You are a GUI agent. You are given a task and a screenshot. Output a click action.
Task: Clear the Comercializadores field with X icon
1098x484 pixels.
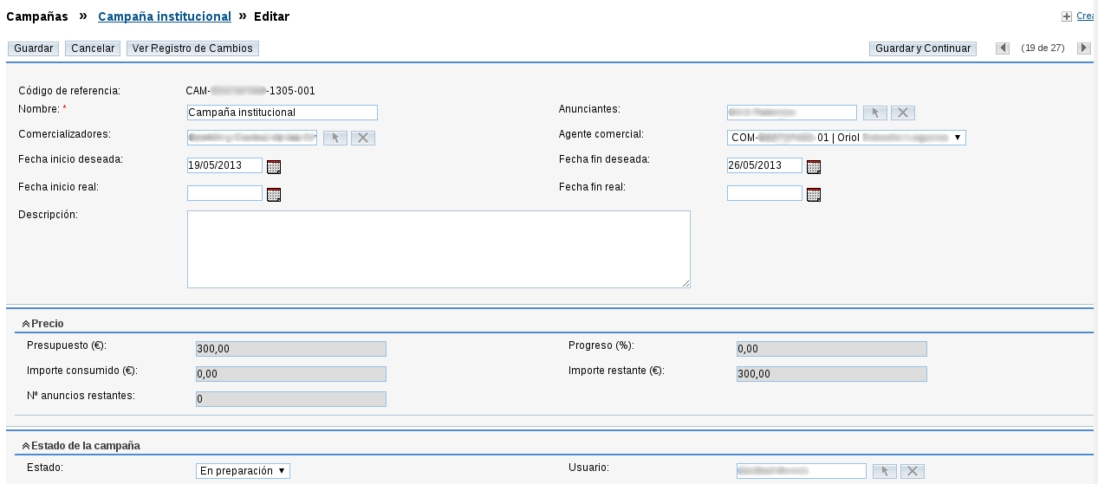point(363,139)
